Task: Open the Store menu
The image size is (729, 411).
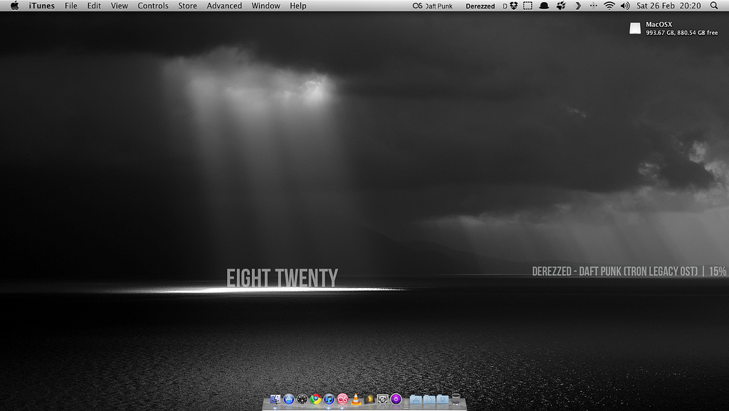Action: point(187,6)
